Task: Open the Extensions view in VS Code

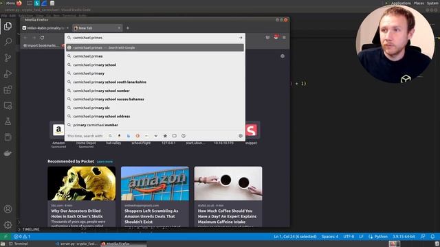Action: pyautogui.click(x=8, y=90)
